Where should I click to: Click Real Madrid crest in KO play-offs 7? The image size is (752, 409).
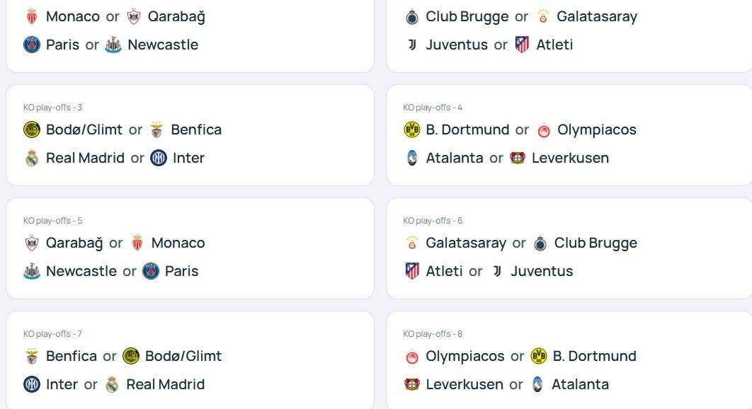[112, 384]
